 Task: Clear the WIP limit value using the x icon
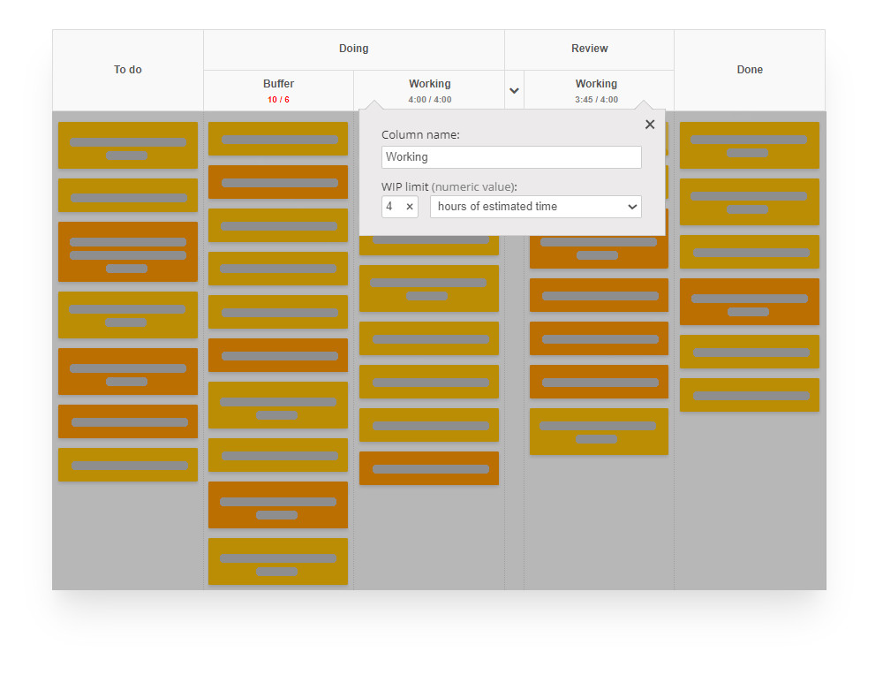pyautogui.click(x=410, y=206)
